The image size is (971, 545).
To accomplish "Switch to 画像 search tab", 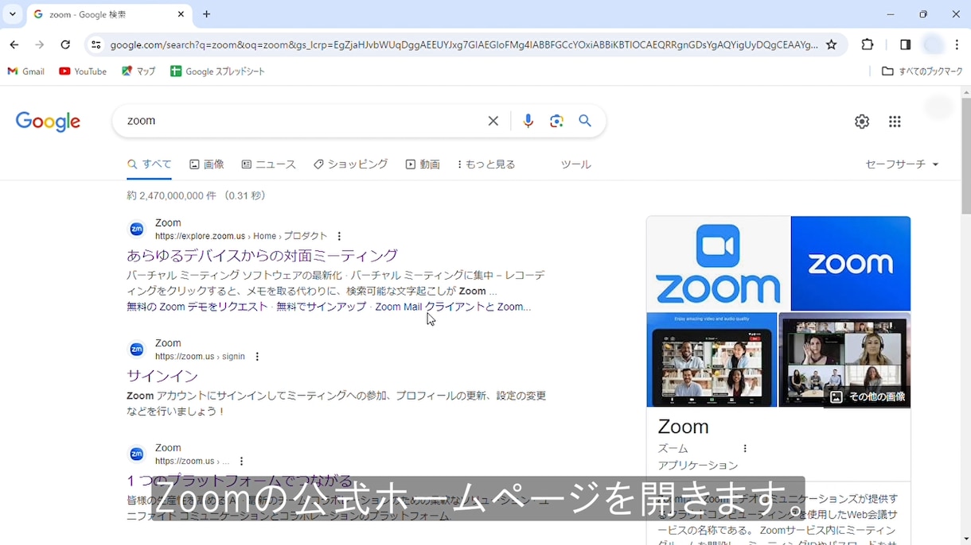I will (206, 164).
